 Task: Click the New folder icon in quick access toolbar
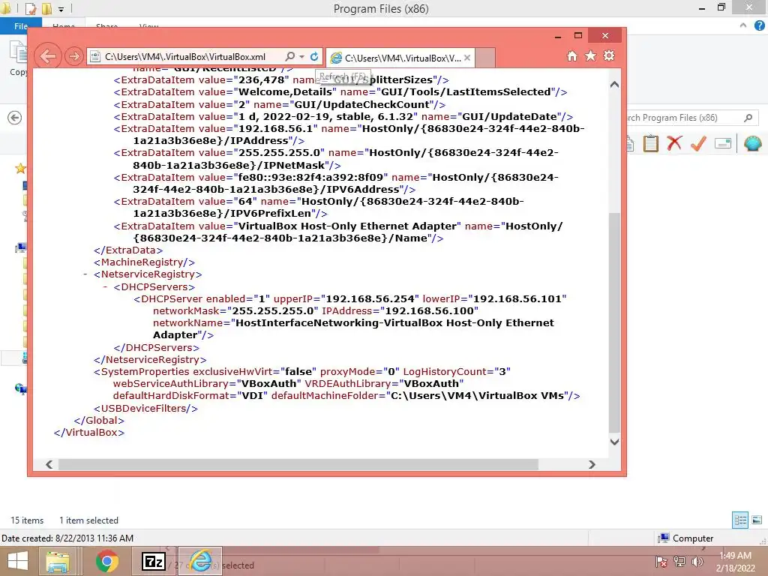click(46, 9)
